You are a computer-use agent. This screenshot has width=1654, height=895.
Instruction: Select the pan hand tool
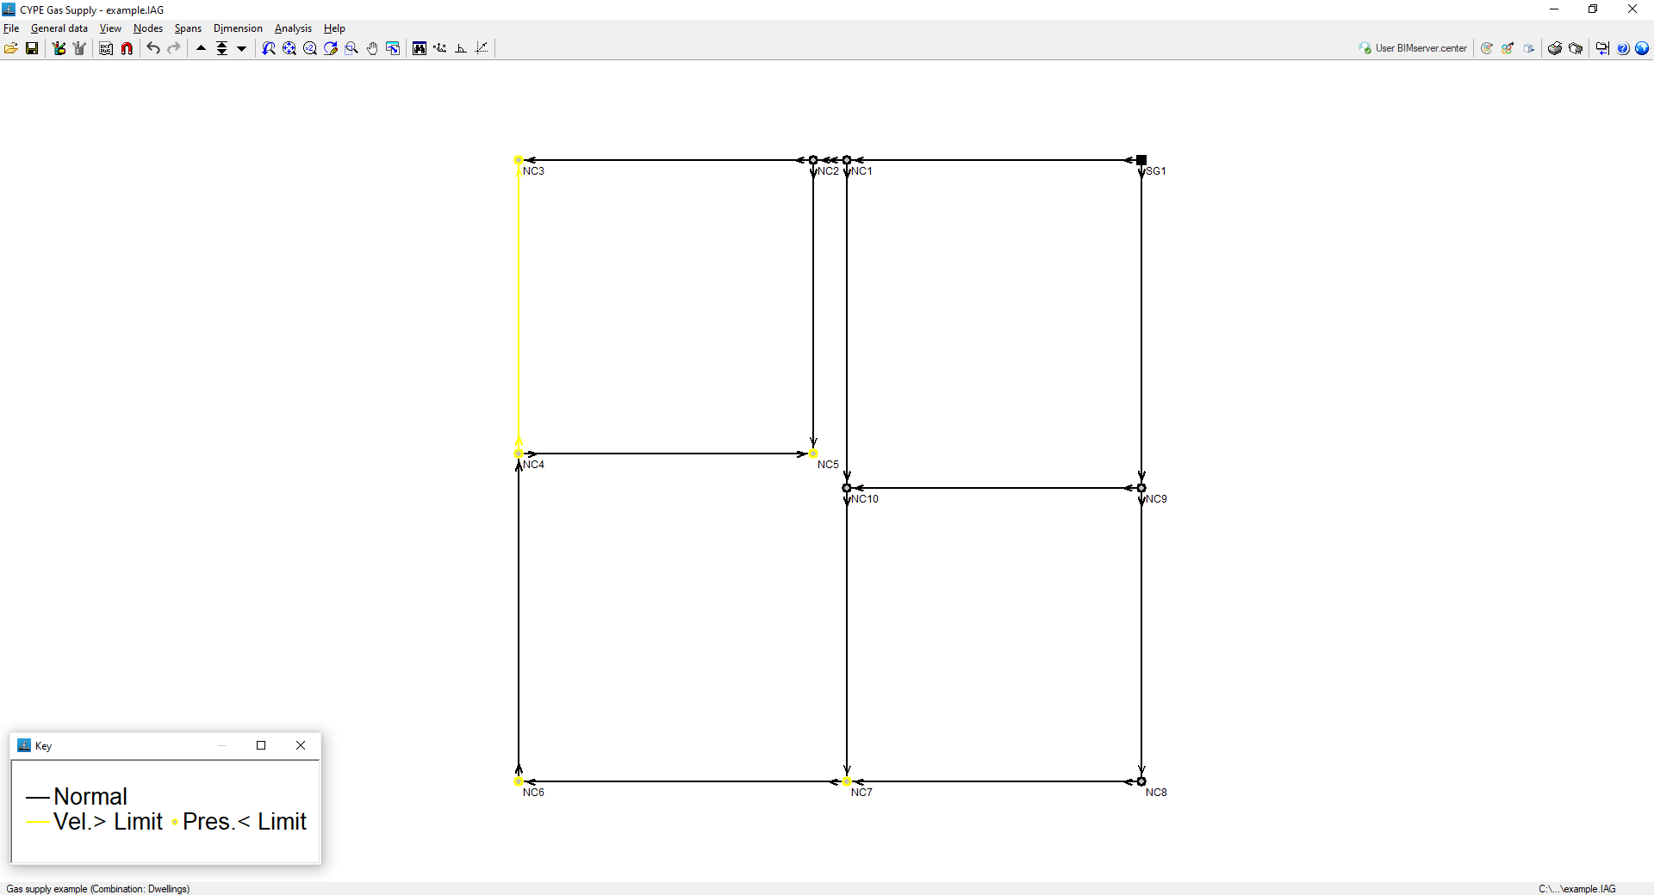(x=372, y=48)
